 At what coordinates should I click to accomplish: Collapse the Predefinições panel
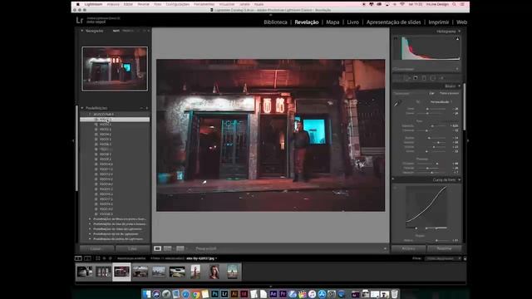82,108
